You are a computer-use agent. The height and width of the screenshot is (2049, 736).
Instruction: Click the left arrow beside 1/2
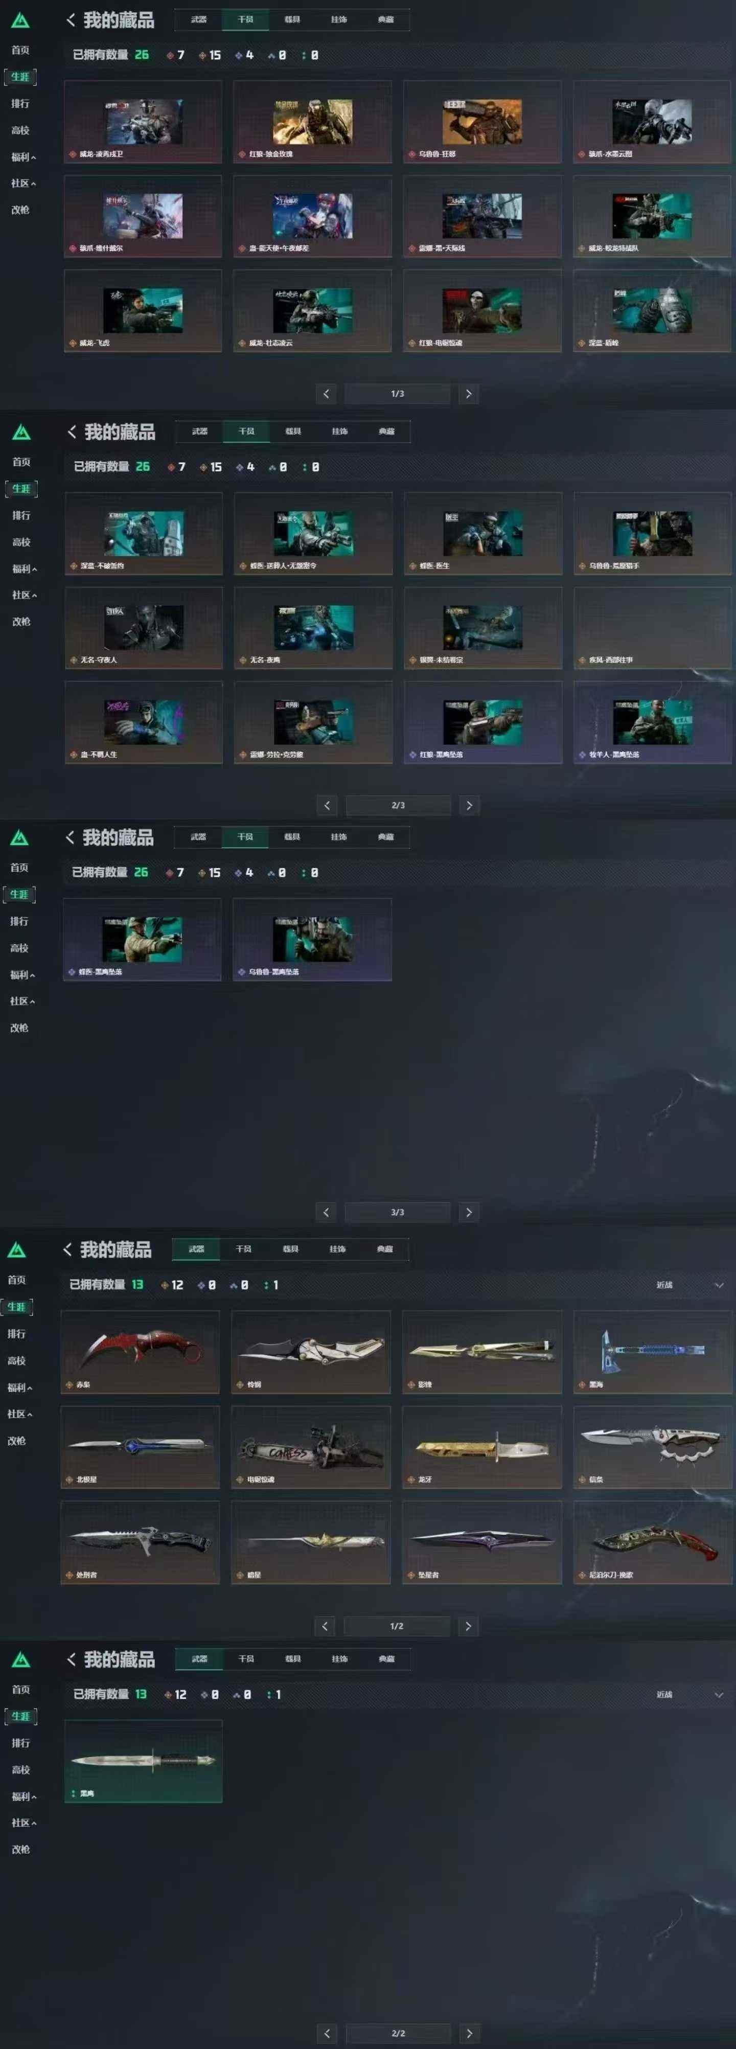pyautogui.click(x=324, y=1626)
